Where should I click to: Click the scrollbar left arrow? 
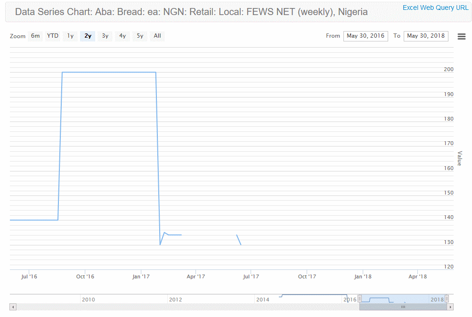(13, 307)
